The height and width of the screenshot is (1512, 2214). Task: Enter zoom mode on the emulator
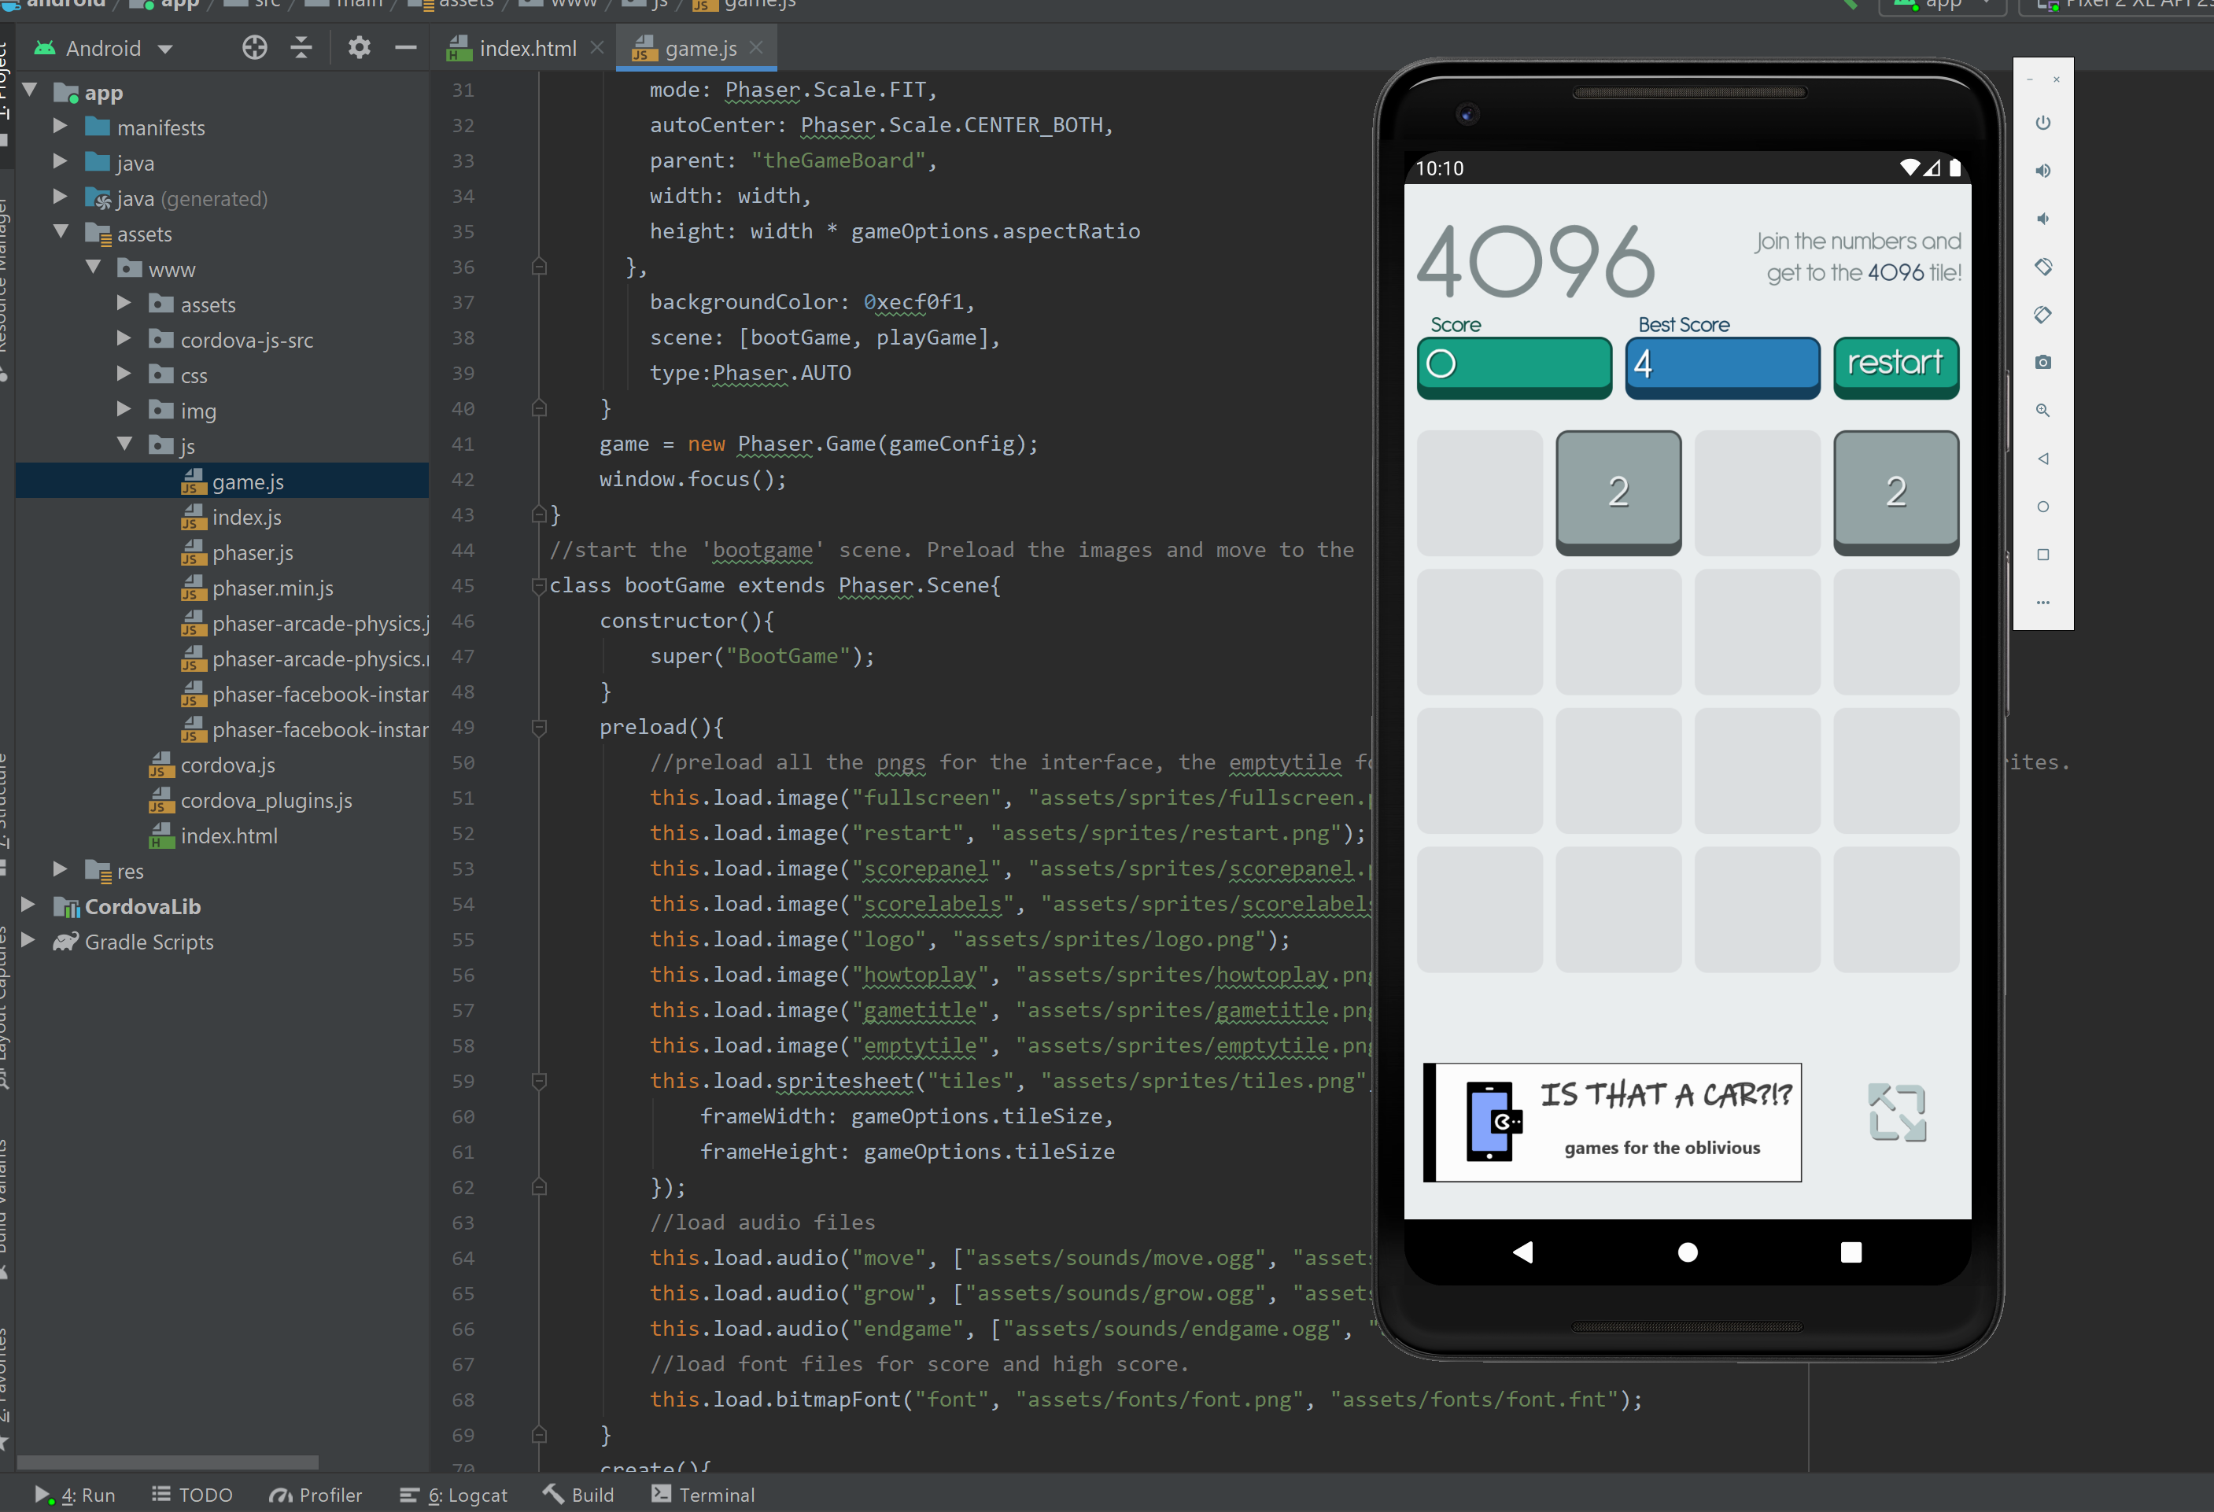(2043, 410)
